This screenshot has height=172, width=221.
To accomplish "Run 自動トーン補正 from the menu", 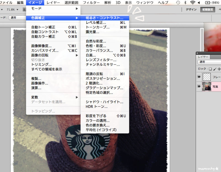I will tap(53, 27).
